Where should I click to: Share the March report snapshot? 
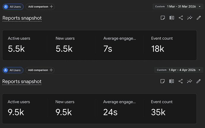tap(181, 18)
